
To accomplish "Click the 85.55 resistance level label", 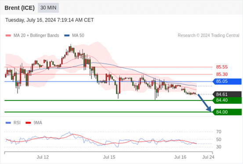I will click(x=222, y=67).
